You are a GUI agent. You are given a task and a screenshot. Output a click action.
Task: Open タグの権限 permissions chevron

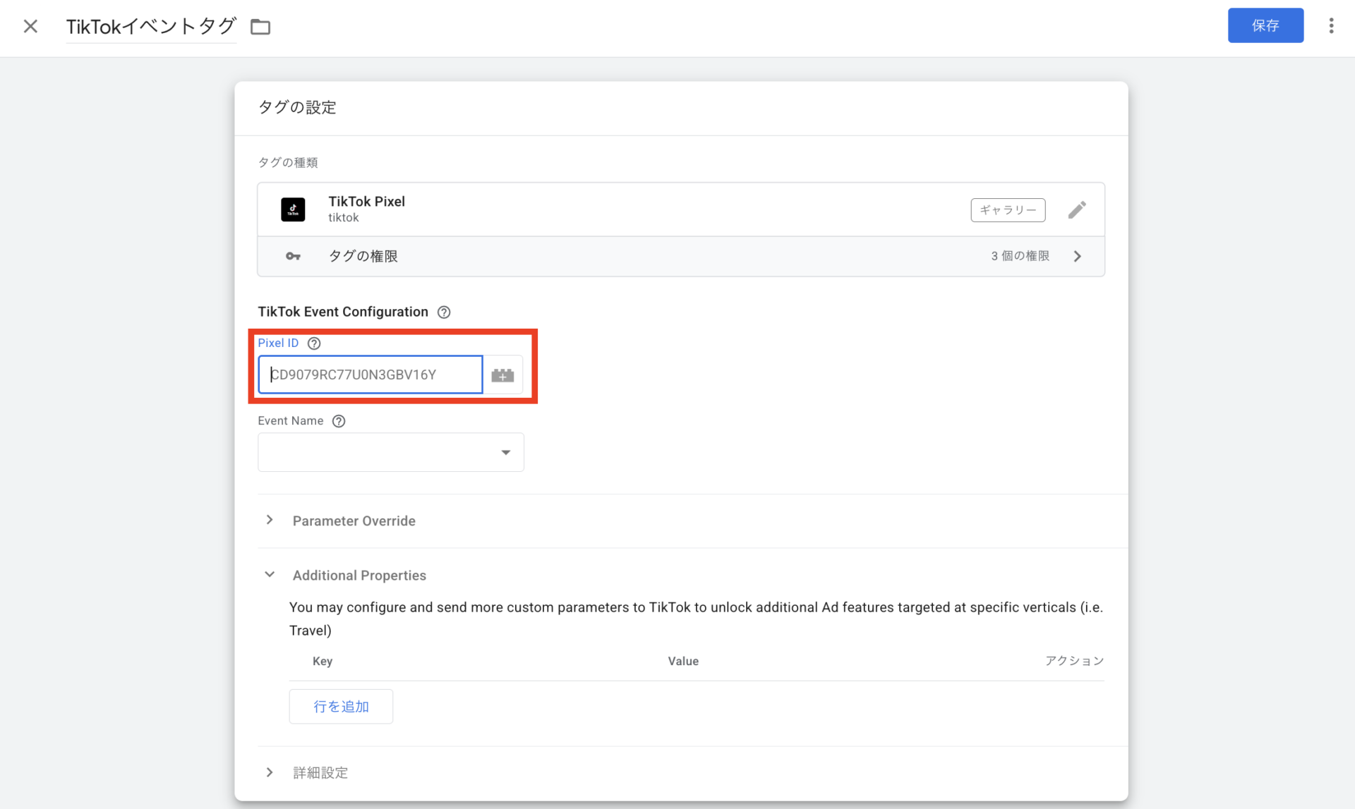point(1078,256)
